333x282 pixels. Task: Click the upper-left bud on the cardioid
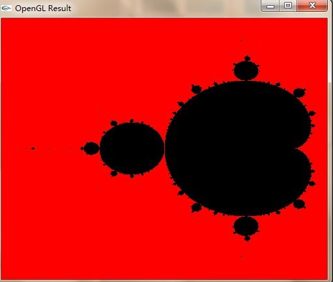[x=196, y=89]
